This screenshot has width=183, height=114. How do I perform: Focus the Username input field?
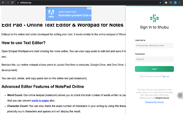[x=154, y=46]
